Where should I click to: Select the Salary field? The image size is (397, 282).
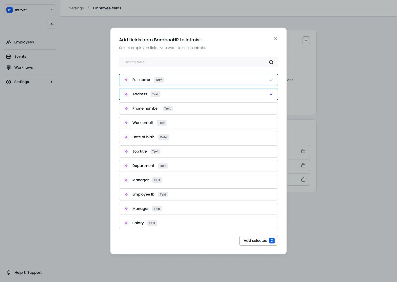[198, 223]
